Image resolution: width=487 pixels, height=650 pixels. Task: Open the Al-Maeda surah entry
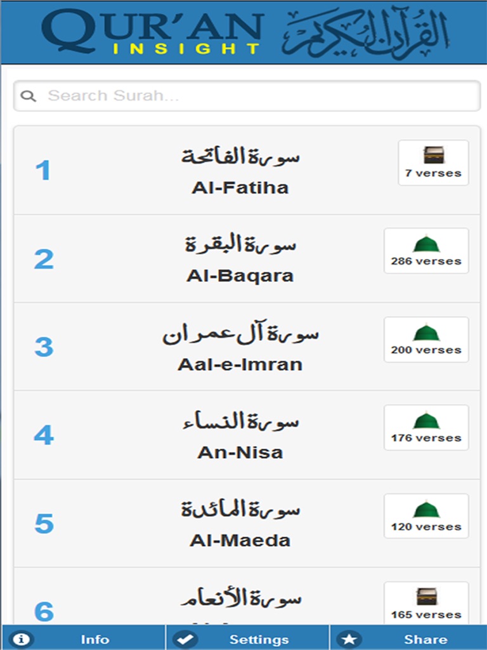coord(240,541)
